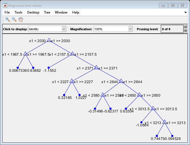Select leaf node with value 0.63882

tap(33, 68)
